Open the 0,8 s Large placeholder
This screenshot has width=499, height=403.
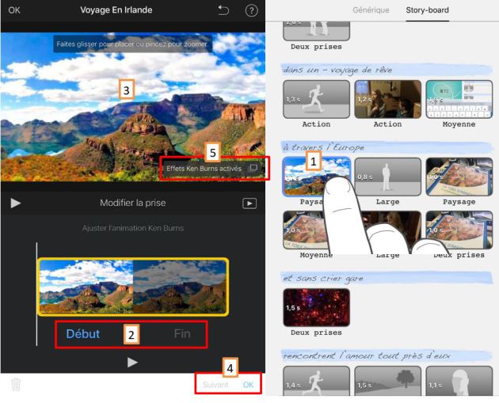[x=387, y=177]
